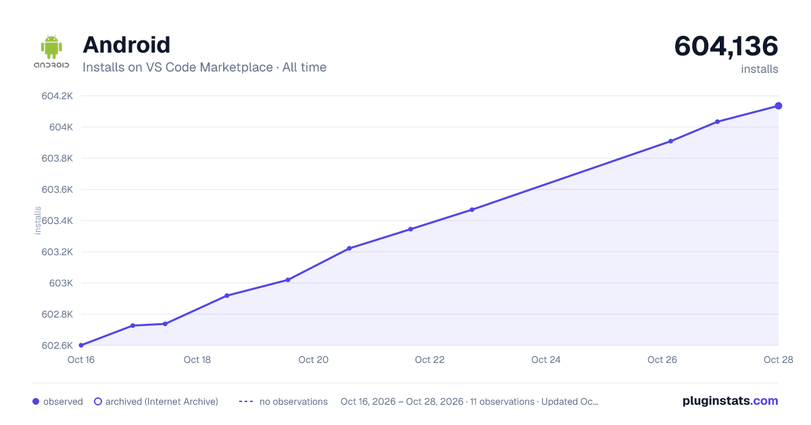Click the rotated 'installs' y-axis title

click(38, 221)
